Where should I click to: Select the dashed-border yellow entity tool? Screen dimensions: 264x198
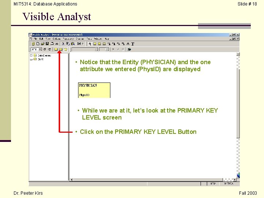click(104, 44)
